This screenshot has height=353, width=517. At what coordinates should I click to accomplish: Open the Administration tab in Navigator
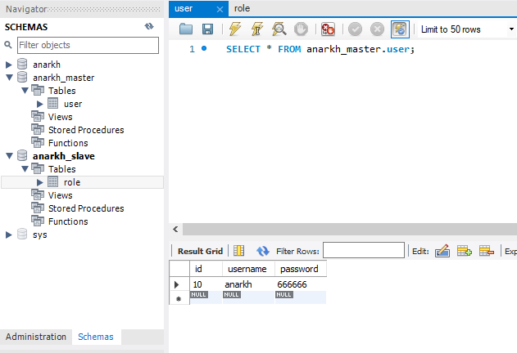click(36, 337)
